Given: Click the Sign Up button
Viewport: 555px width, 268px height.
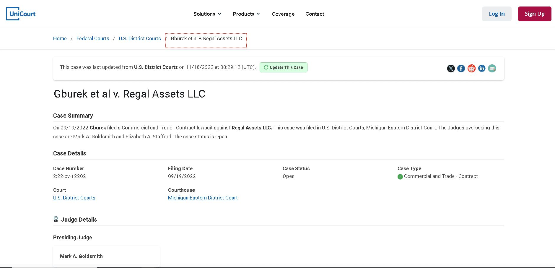Looking at the screenshot, I should [x=534, y=14].
